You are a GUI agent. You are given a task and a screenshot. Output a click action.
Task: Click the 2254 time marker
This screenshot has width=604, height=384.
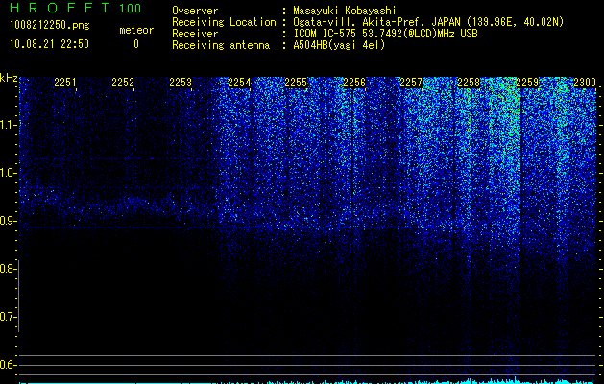click(x=239, y=83)
